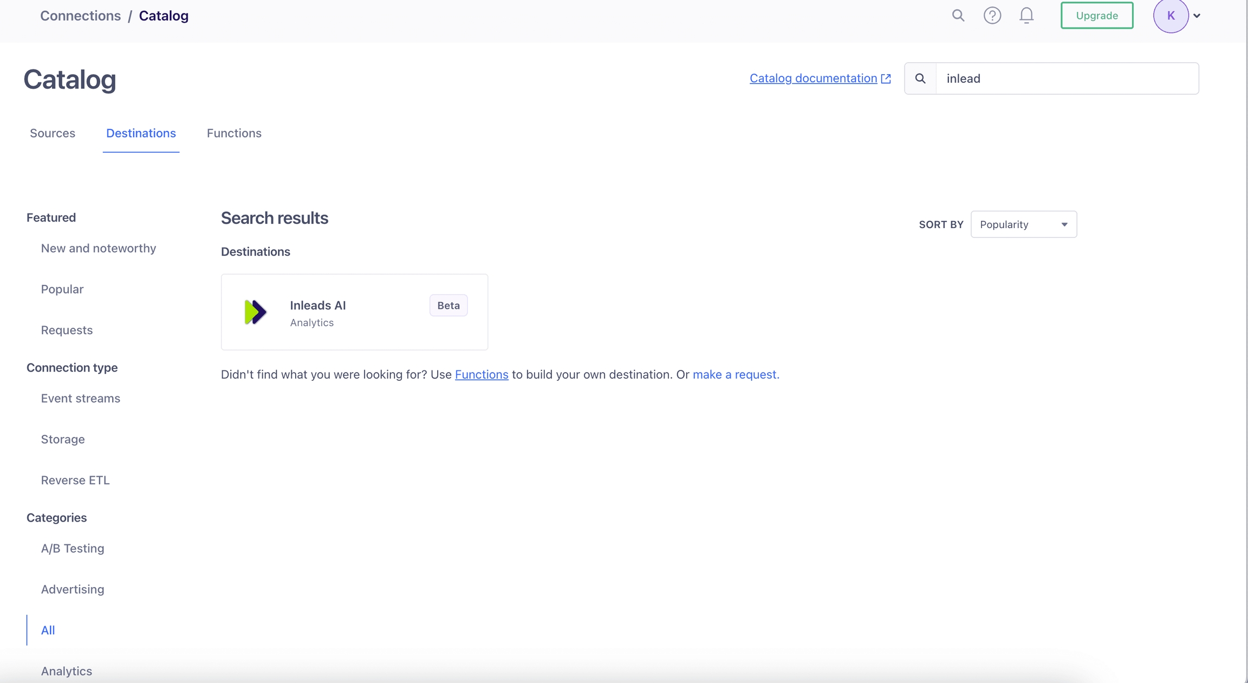Image resolution: width=1248 pixels, height=683 pixels.
Task: Open the Sort By Popularity dropdown
Action: 1023,224
